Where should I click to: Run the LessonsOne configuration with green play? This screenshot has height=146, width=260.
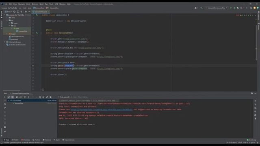[x=231, y=8]
